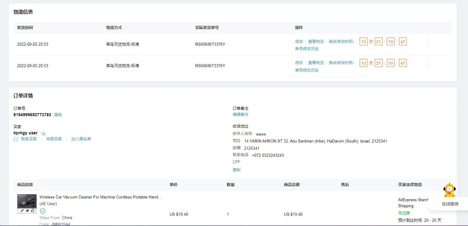Click the 售后 column header
468x226 pixels.
pyautogui.click(x=345, y=185)
